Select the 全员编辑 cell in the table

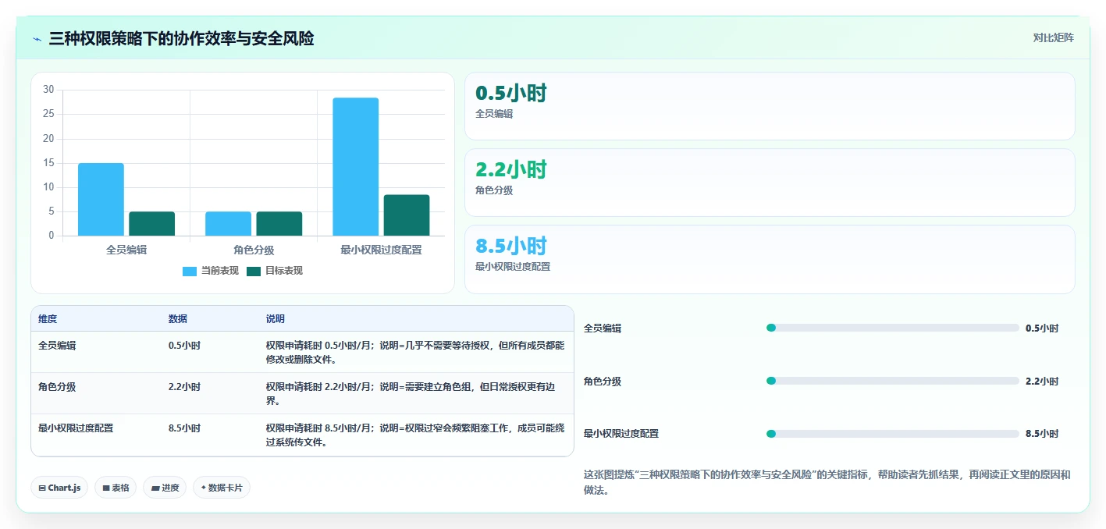(57, 345)
